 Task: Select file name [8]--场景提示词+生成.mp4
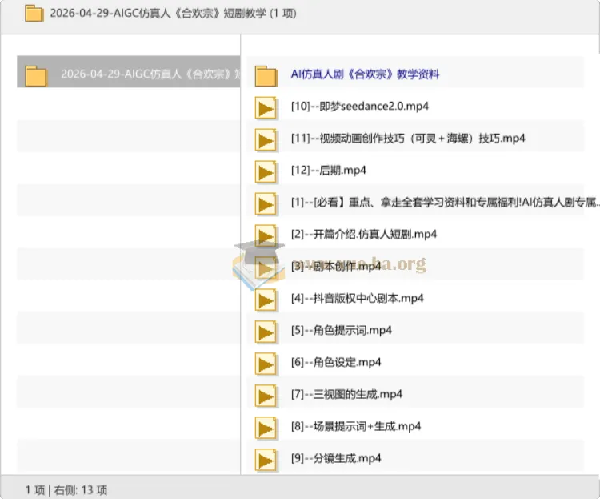[356, 426]
